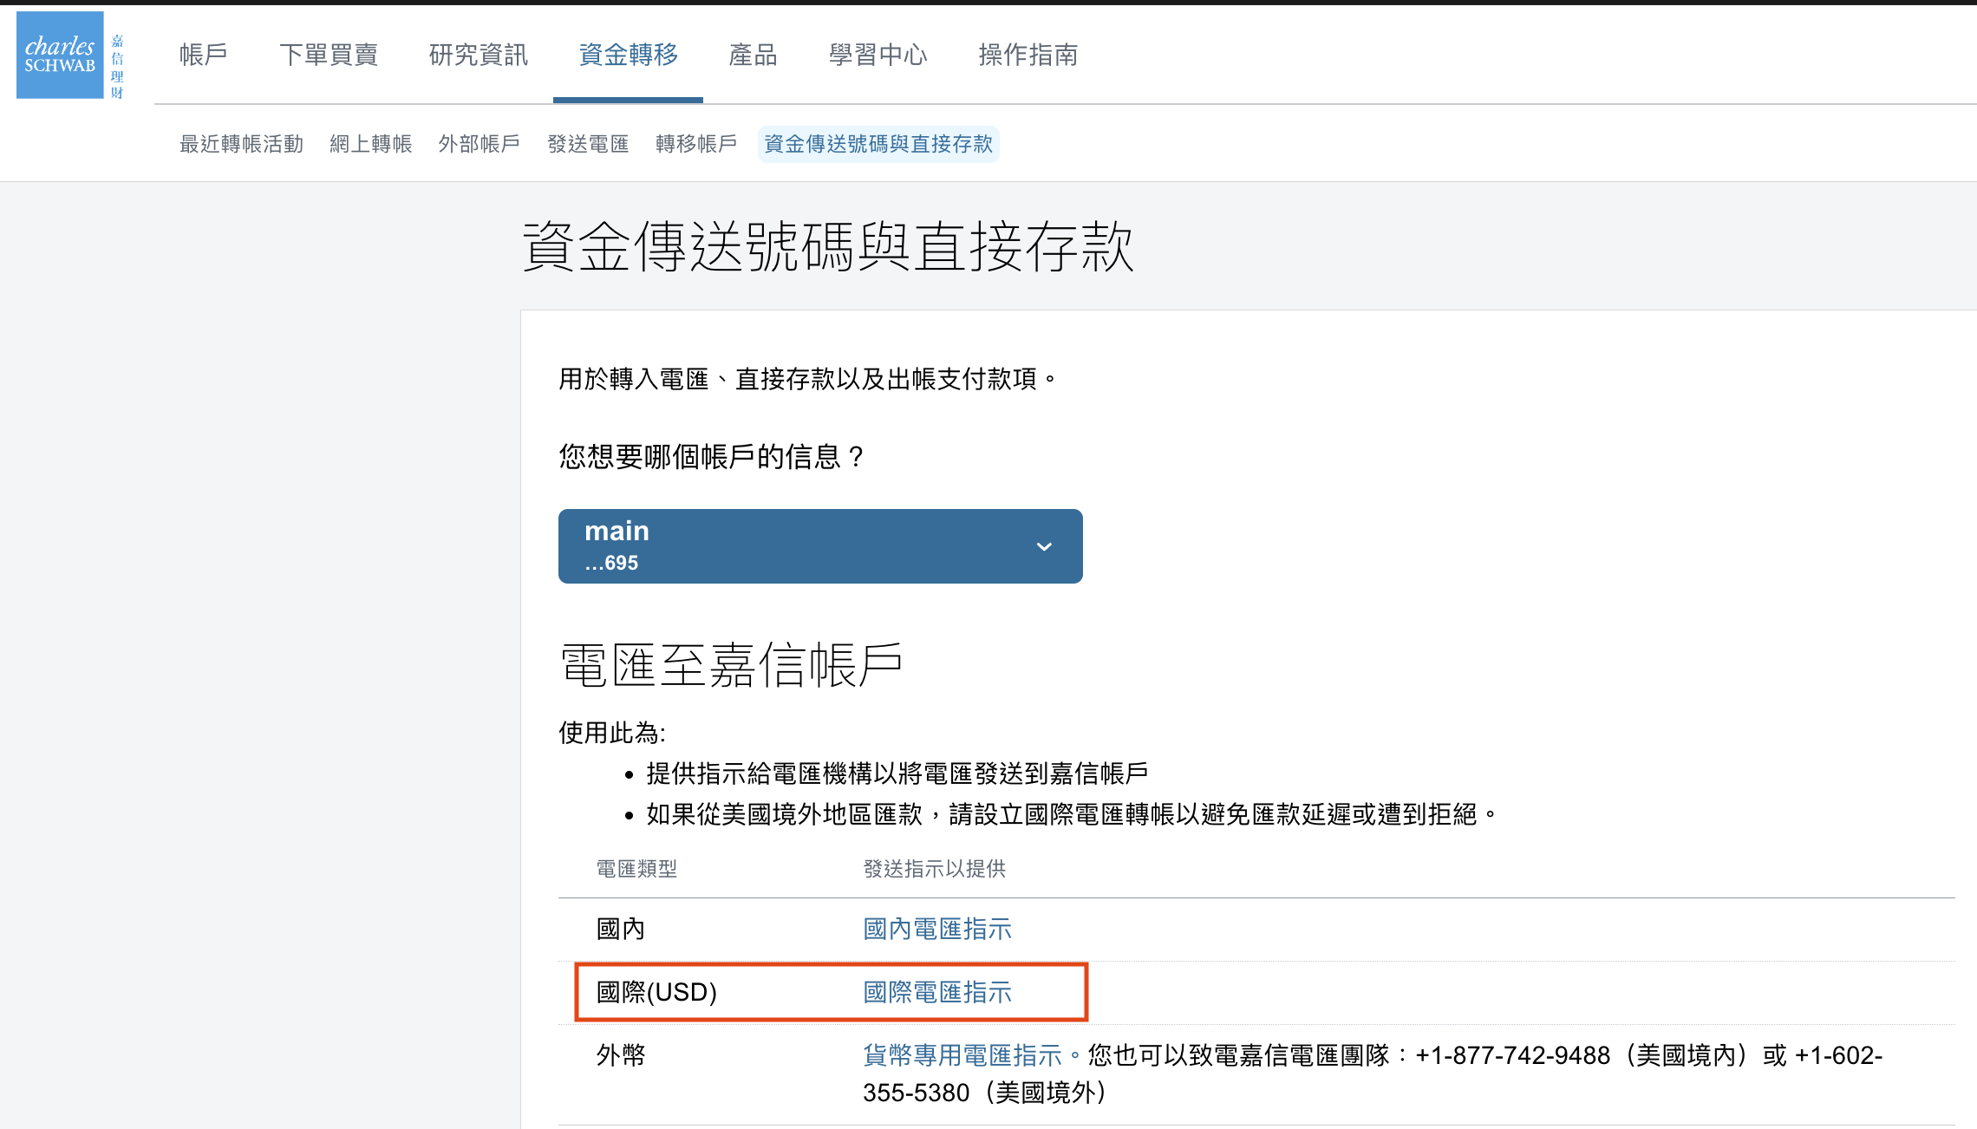
Task: Go to 最近轉帳活動 sub-tab
Action: tap(242, 144)
